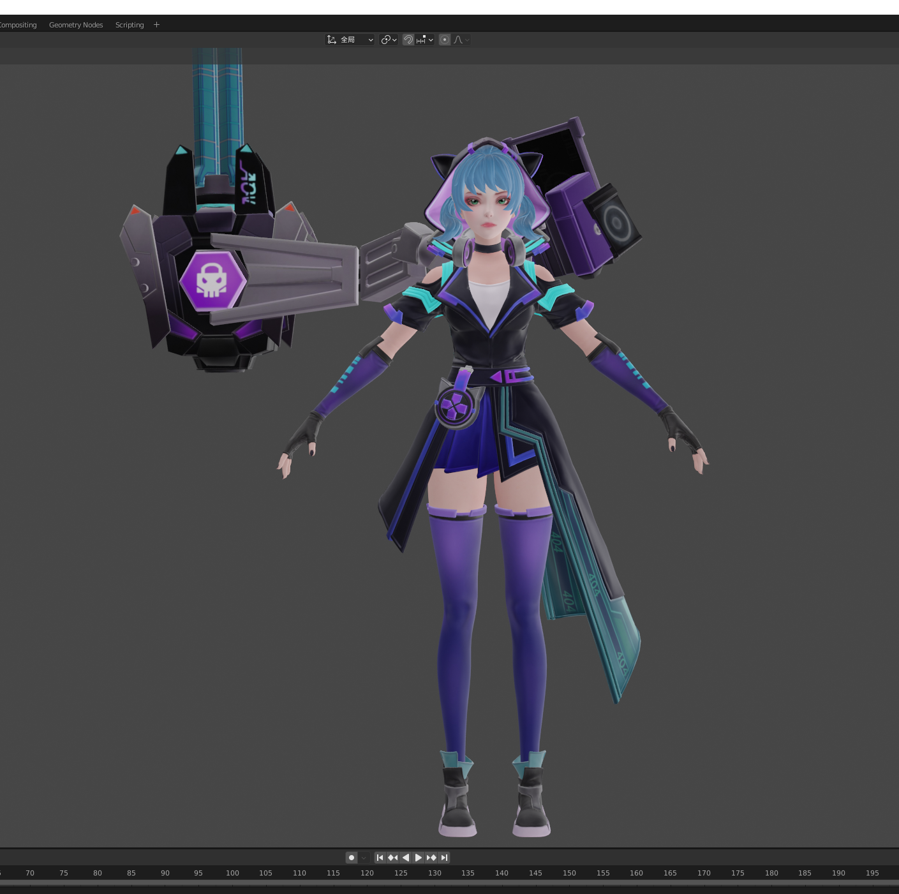
Task: Play the animation in reverse
Action: [406, 858]
